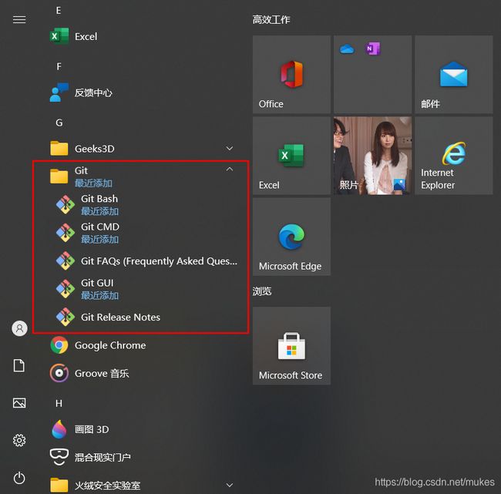Click the letter F section header

(59, 66)
